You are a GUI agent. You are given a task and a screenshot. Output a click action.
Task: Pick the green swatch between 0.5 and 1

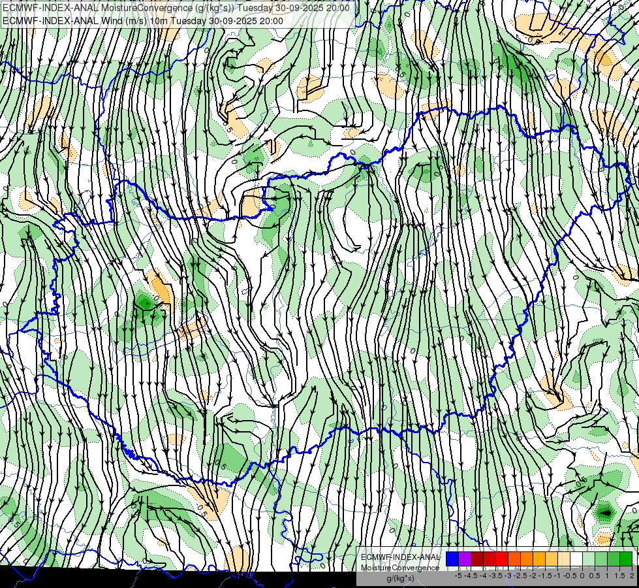point(601,559)
